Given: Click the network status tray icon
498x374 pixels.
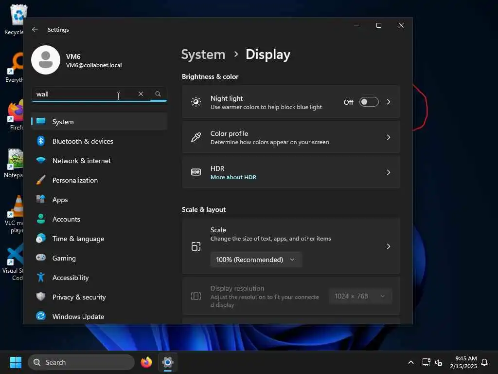Looking at the screenshot, I should point(426,362).
